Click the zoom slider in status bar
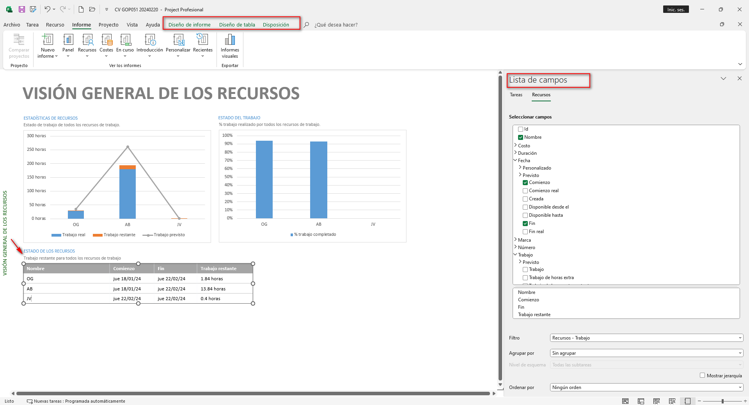 [722, 401]
